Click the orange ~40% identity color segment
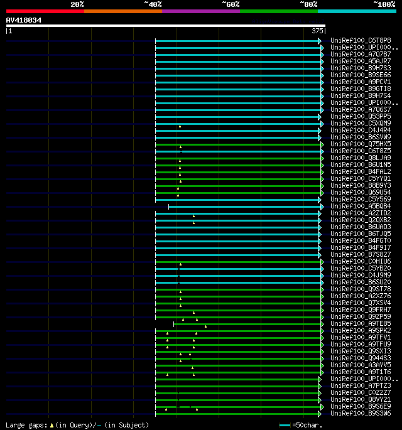Screen dimensions: 402x430 123,11
